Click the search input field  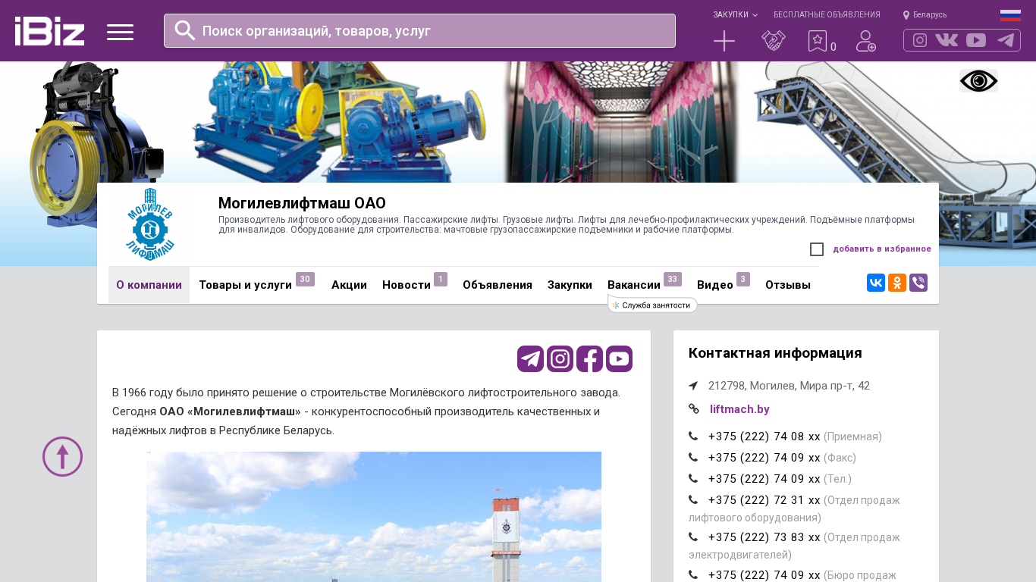419,30
